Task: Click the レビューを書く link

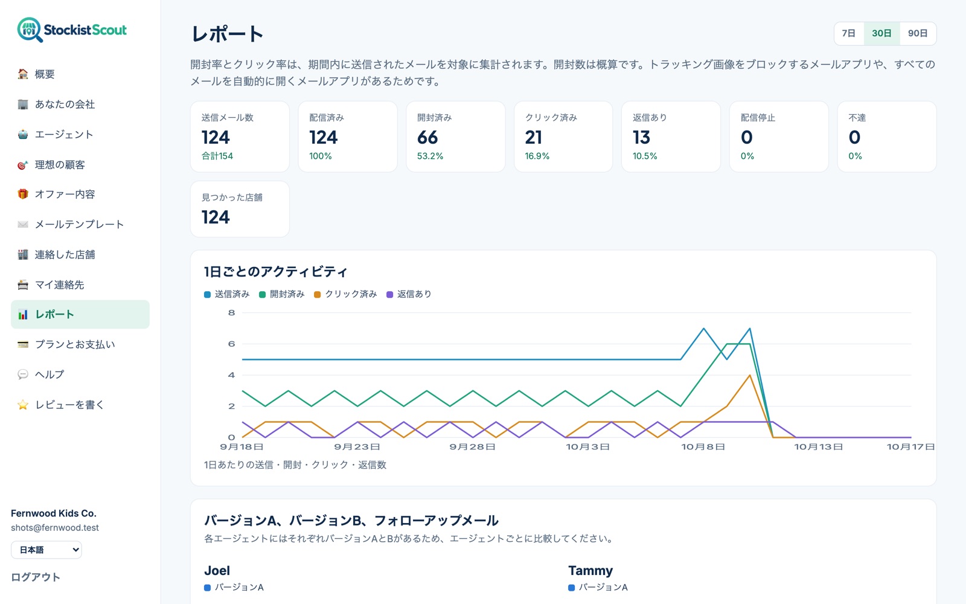Action: coord(80,405)
